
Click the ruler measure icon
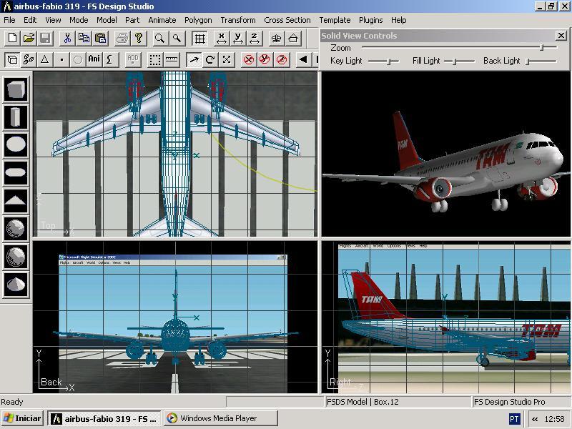pos(172,59)
